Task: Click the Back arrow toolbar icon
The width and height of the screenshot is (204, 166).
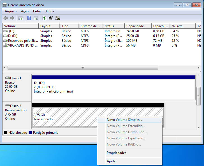Action: (x=6, y=18)
